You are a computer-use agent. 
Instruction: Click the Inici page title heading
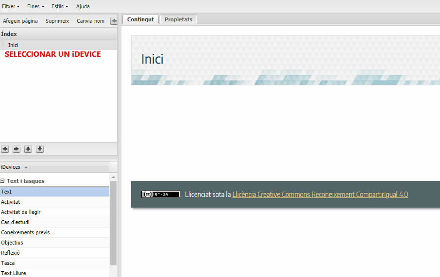click(x=152, y=59)
